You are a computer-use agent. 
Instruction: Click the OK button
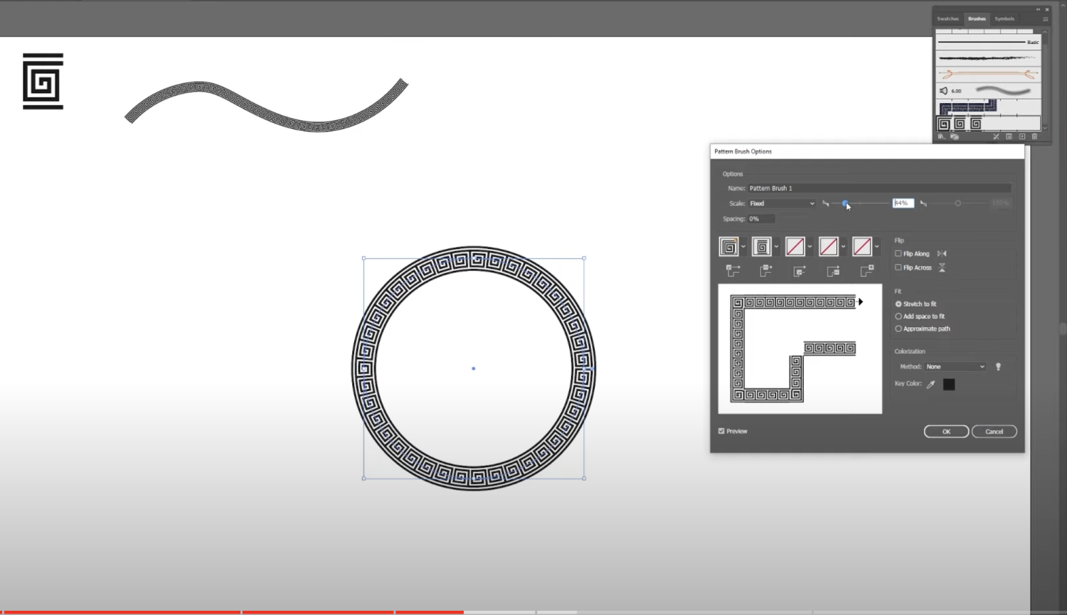pos(946,431)
